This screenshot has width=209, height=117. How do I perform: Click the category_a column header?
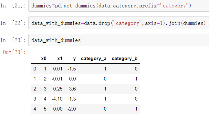[94, 59]
